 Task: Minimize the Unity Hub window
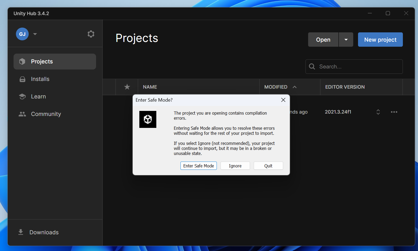[370, 13]
